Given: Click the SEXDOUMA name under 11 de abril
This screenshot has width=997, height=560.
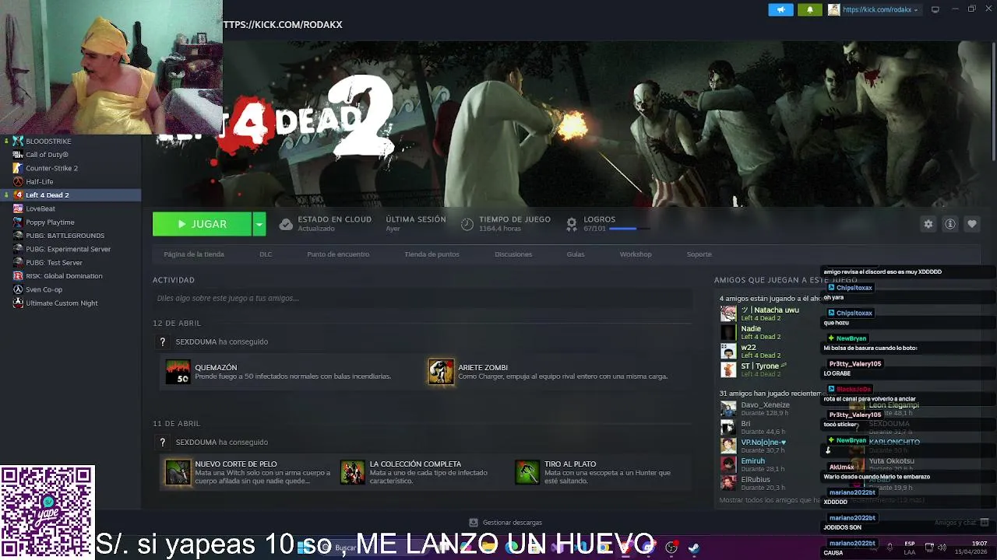Looking at the screenshot, I should coord(196,442).
